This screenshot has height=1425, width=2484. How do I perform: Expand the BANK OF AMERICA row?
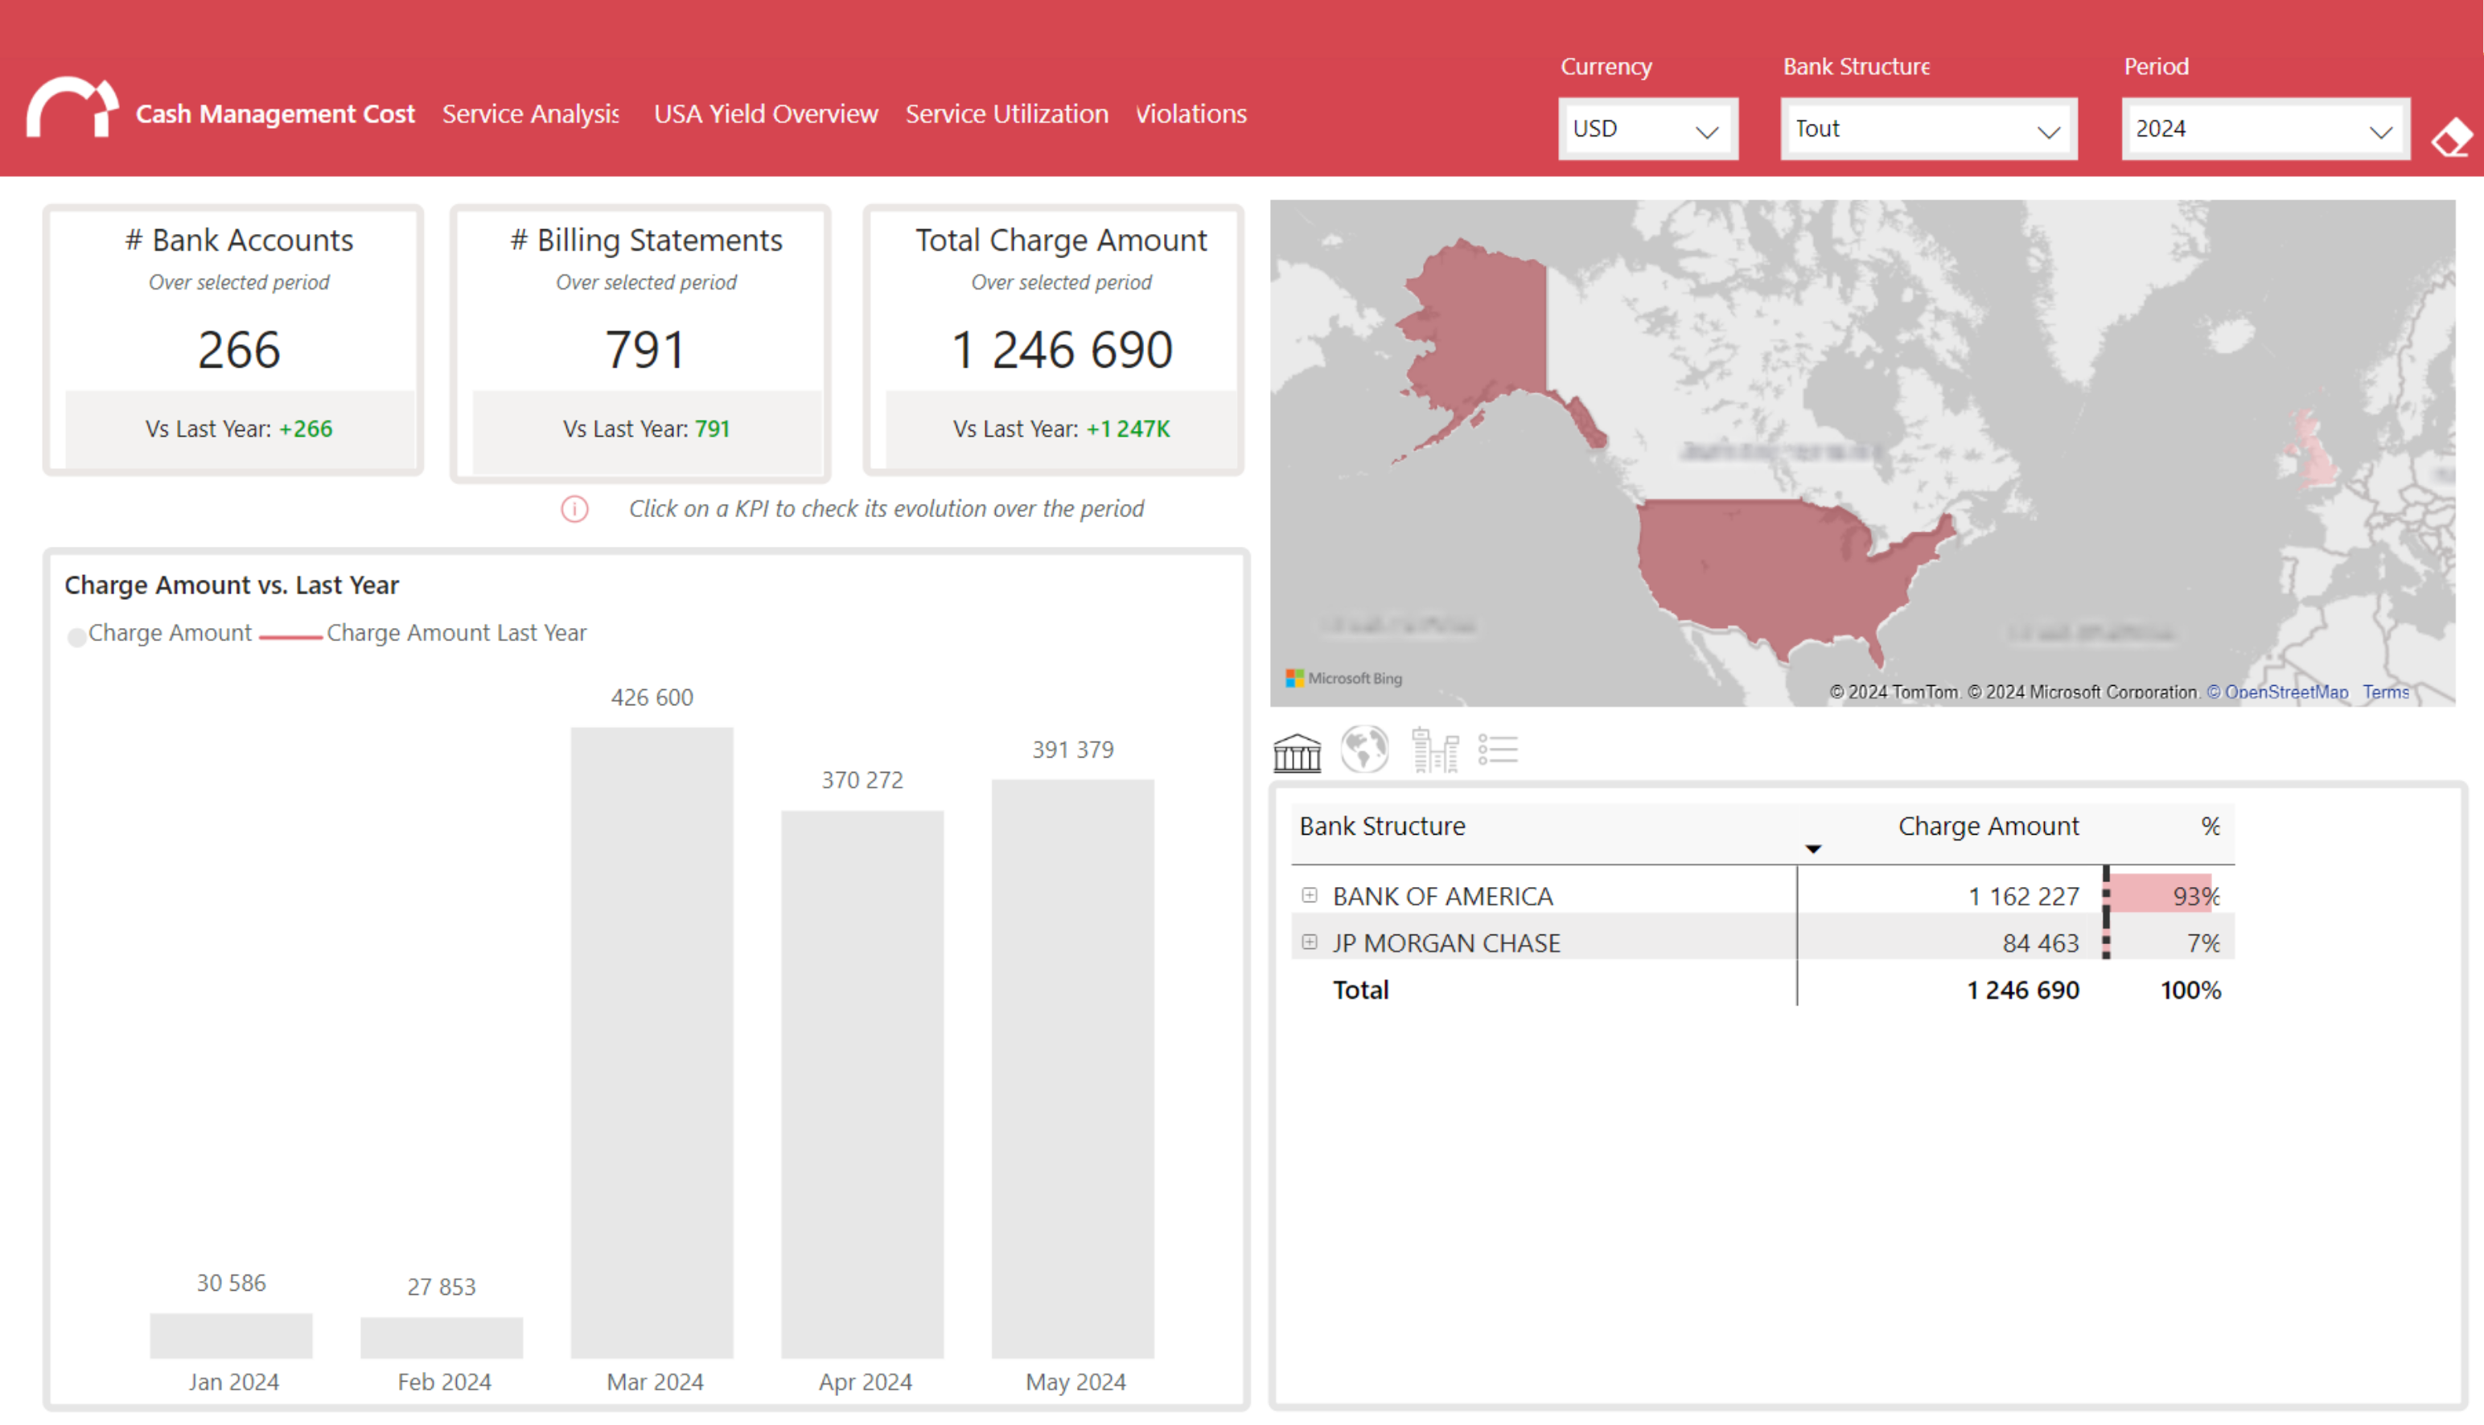pyautogui.click(x=1310, y=894)
